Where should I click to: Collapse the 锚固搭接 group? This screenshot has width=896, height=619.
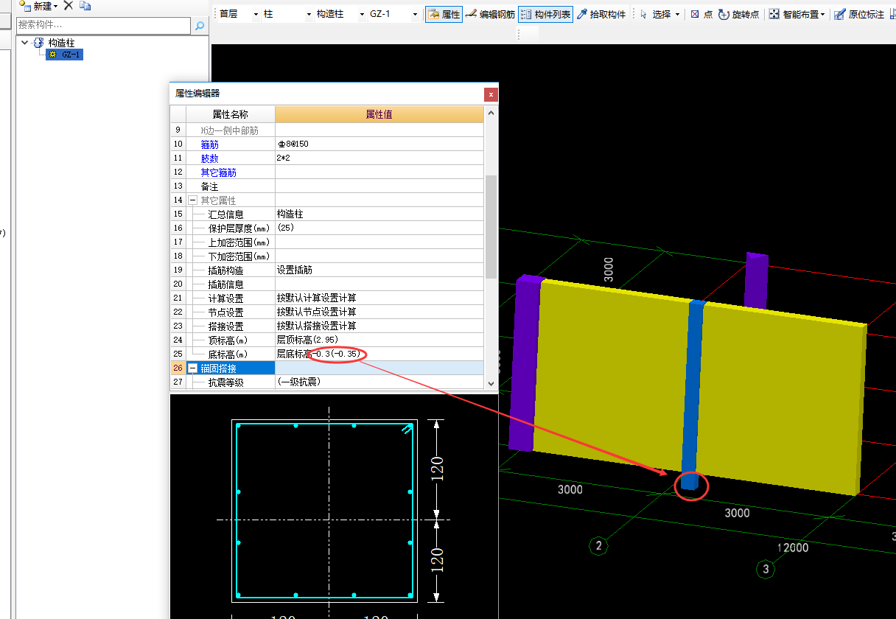192,368
